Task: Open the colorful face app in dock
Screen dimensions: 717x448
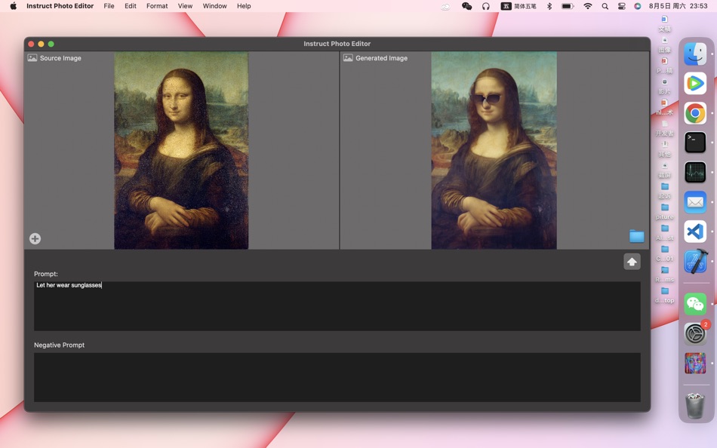Action: pyautogui.click(x=695, y=364)
